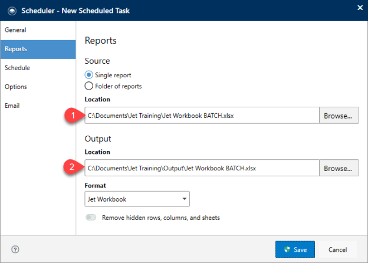
Task: Browse for the Output location
Action: coord(339,168)
